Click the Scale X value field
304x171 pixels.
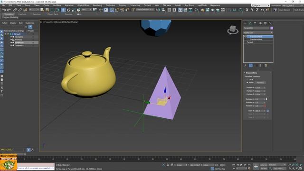click(x=260, y=111)
